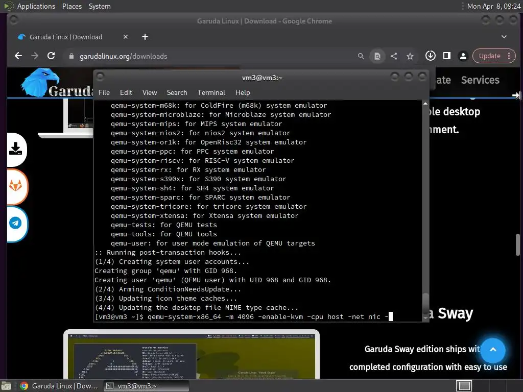Open the terminal Edit menu

tap(126, 92)
